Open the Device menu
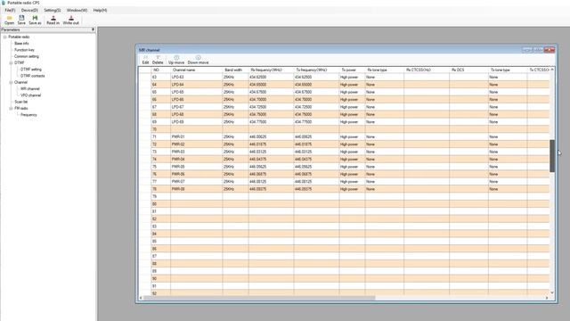The height and width of the screenshot is (321, 570). click(29, 10)
